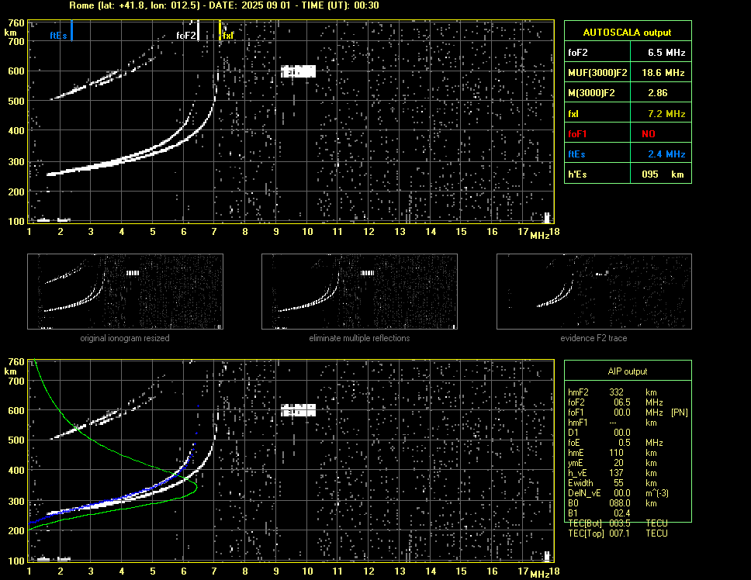
Task: Click the MUF(3000)F2 label cell
Action: click(597, 72)
